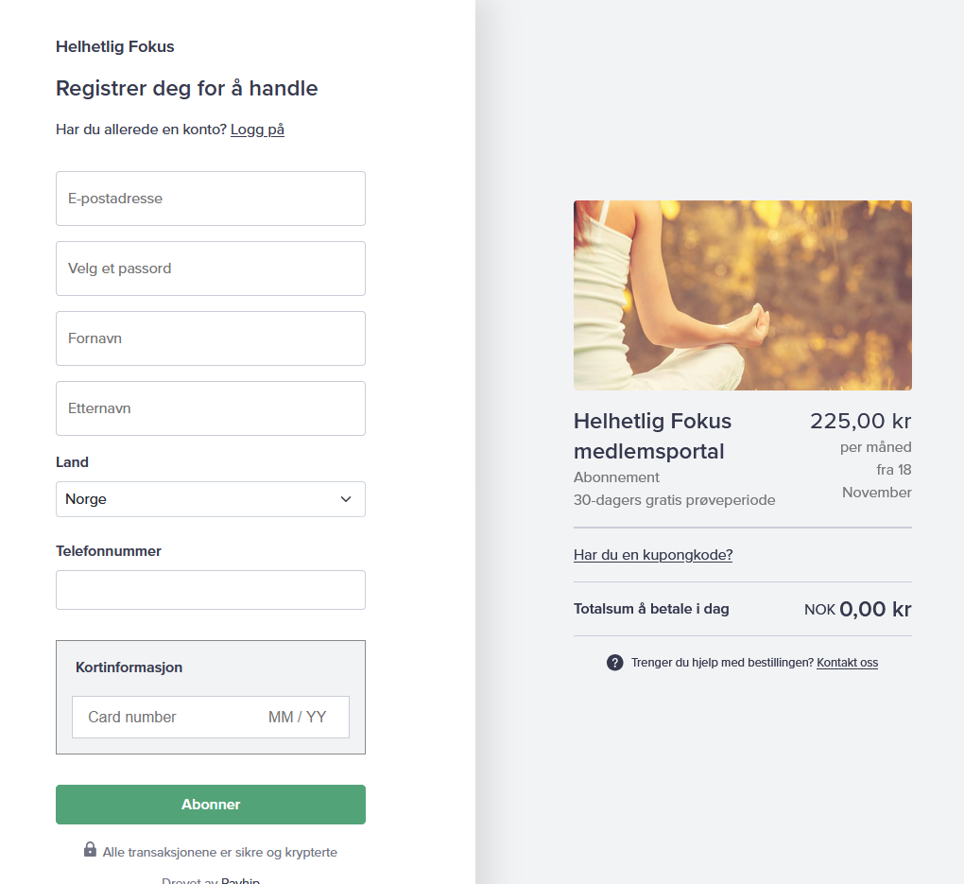This screenshot has height=884, width=964.
Task: Click the Kontakt oss link
Action: [x=847, y=663]
